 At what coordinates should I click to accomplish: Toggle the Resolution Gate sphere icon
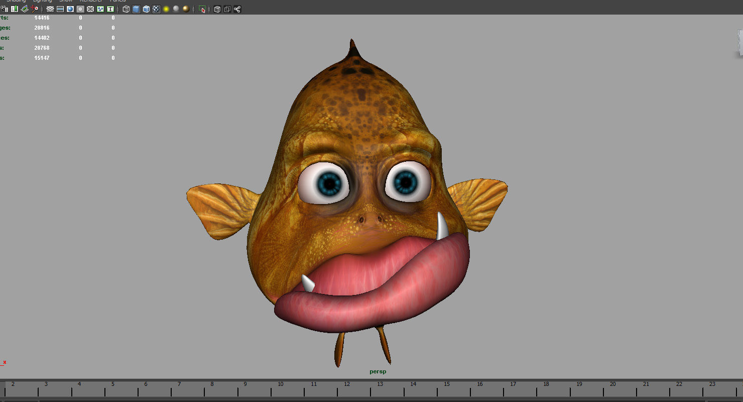70,9
